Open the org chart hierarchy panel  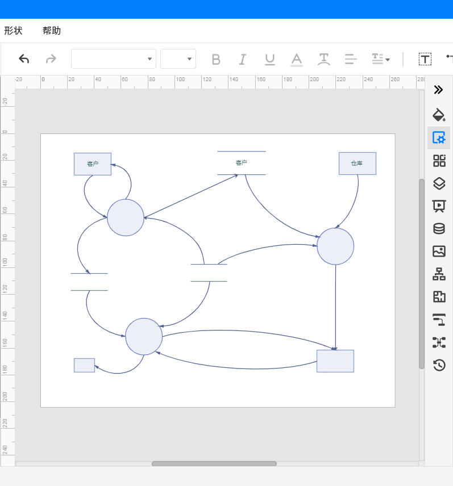(439, 274)
